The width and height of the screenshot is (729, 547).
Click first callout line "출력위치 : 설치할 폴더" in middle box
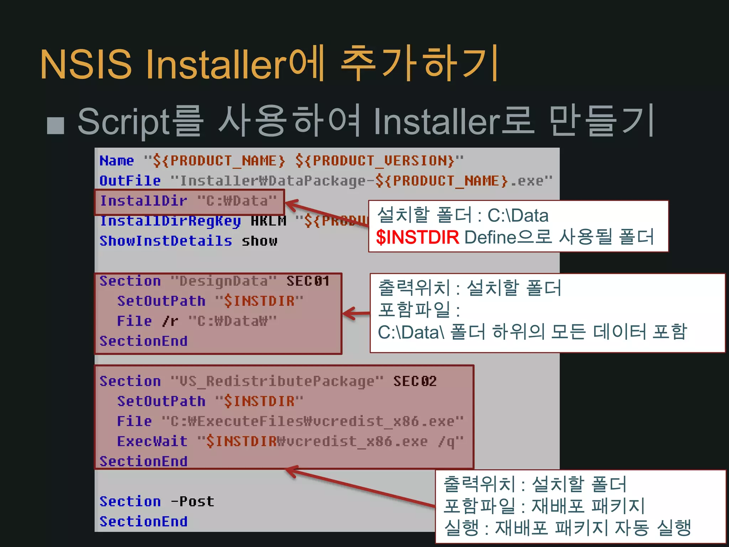pyautogui.click(x=470, y=288)
